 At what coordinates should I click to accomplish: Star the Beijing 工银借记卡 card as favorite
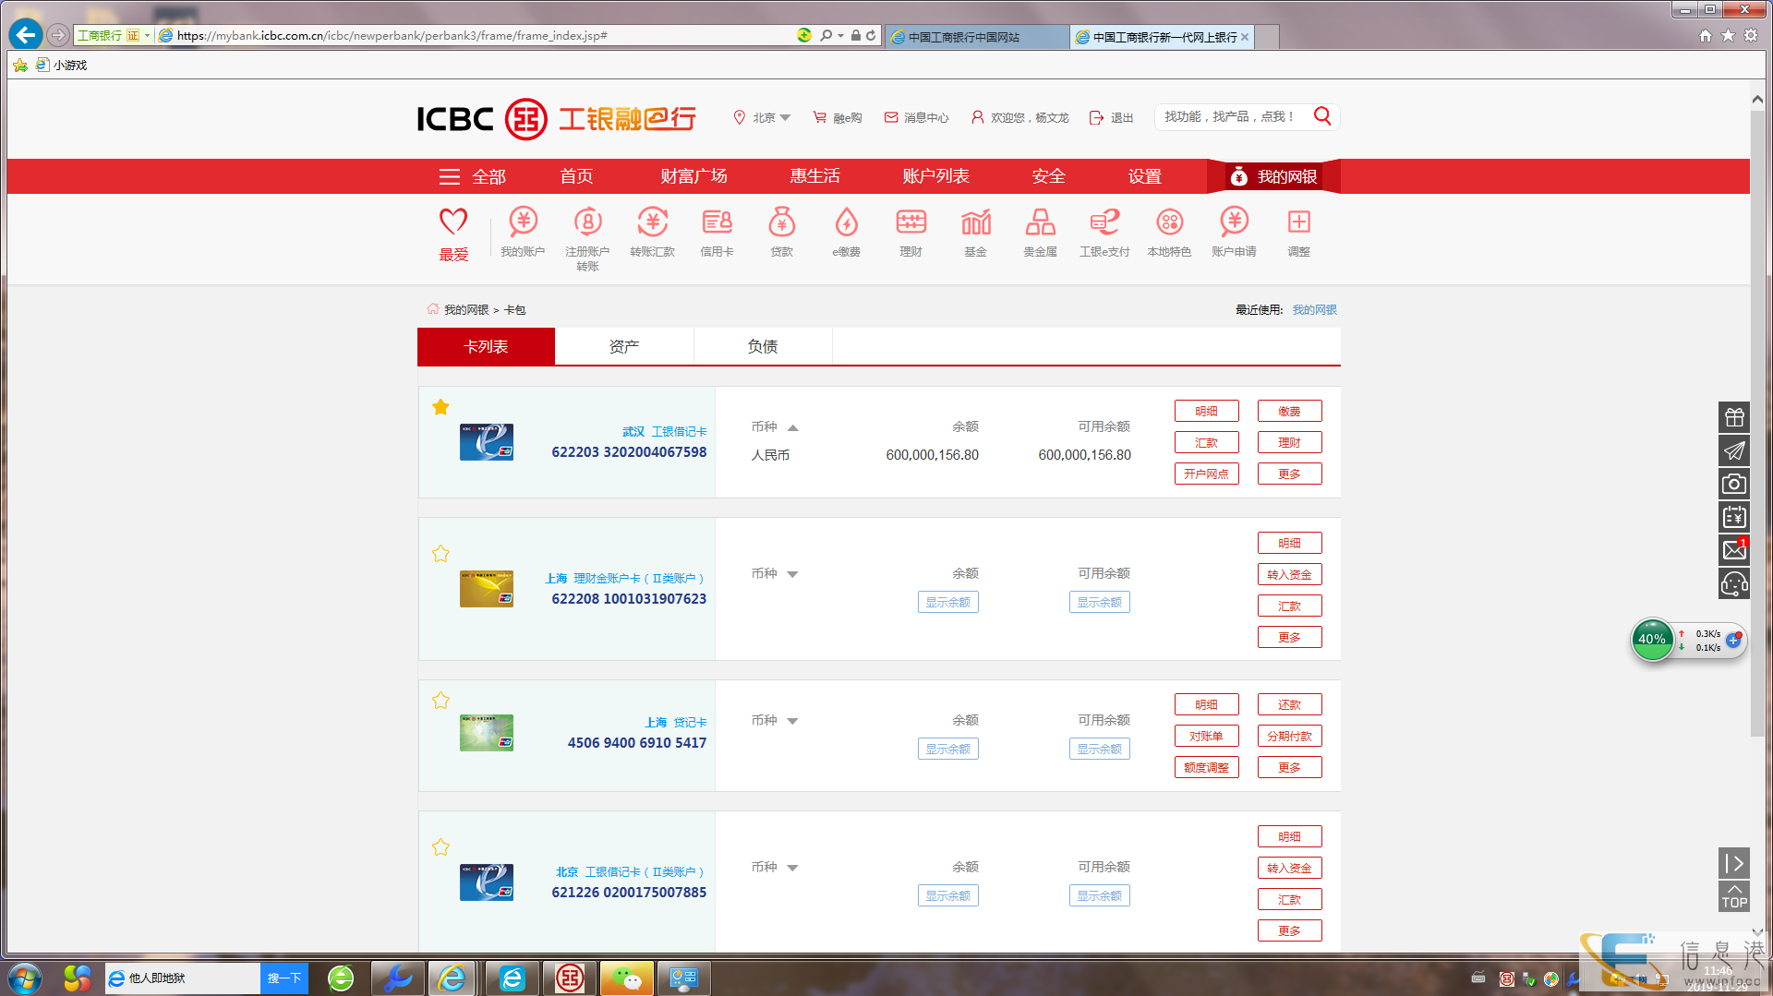click(x=440, y=847)
